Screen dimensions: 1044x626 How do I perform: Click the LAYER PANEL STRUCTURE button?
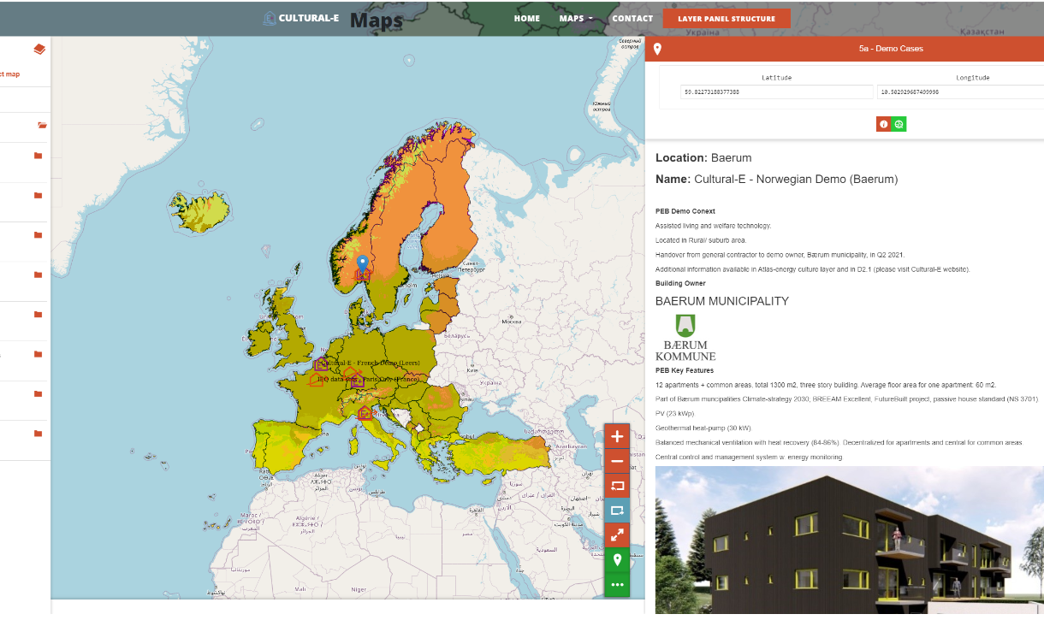tap(727, 19)
